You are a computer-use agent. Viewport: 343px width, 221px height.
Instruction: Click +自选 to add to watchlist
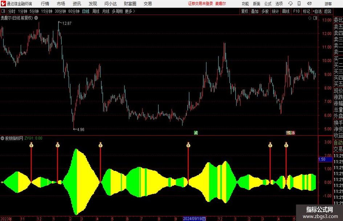coord(317,11)
